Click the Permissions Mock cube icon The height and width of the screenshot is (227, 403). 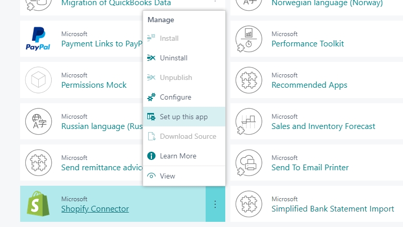pos(39,80)
